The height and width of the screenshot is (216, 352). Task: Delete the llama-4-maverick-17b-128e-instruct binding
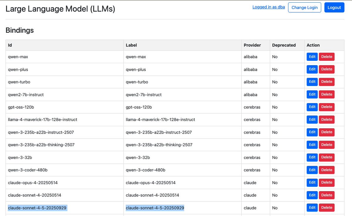point(327,120)
